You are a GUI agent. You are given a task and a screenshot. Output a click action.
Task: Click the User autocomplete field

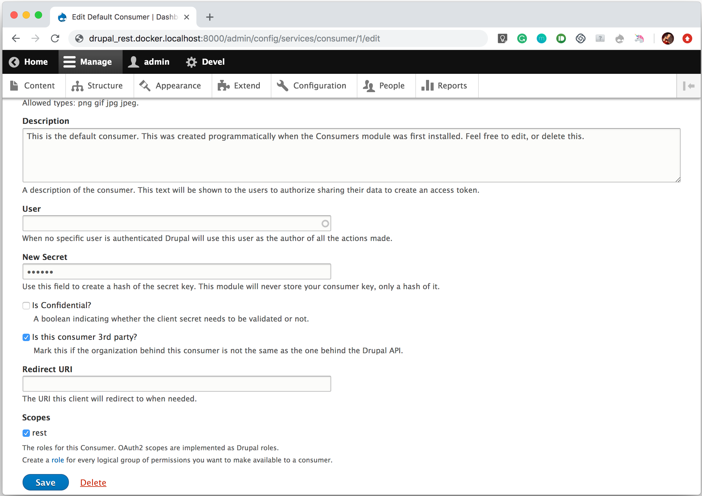point(177,224)
